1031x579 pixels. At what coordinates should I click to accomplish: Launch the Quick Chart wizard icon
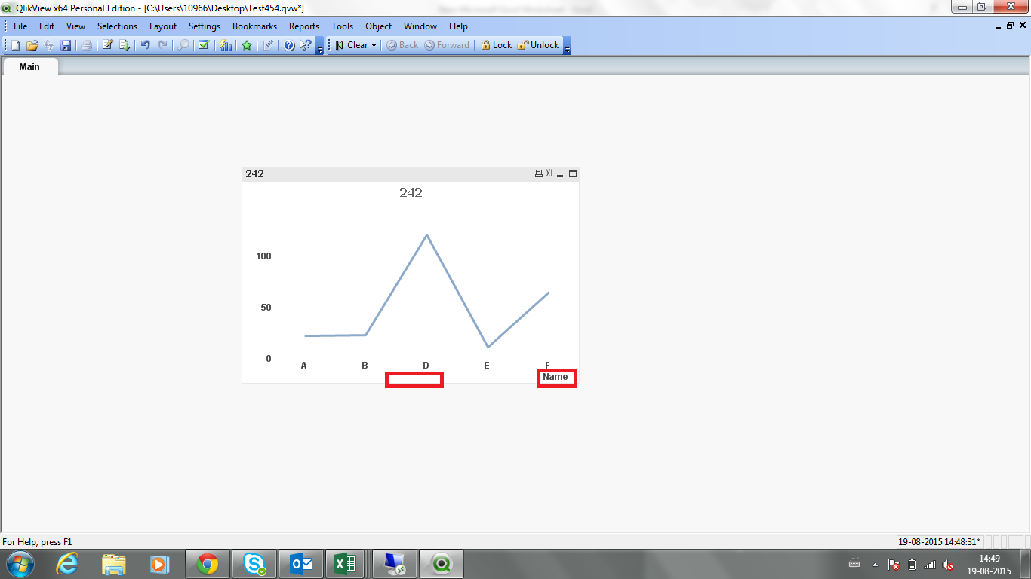225,45
